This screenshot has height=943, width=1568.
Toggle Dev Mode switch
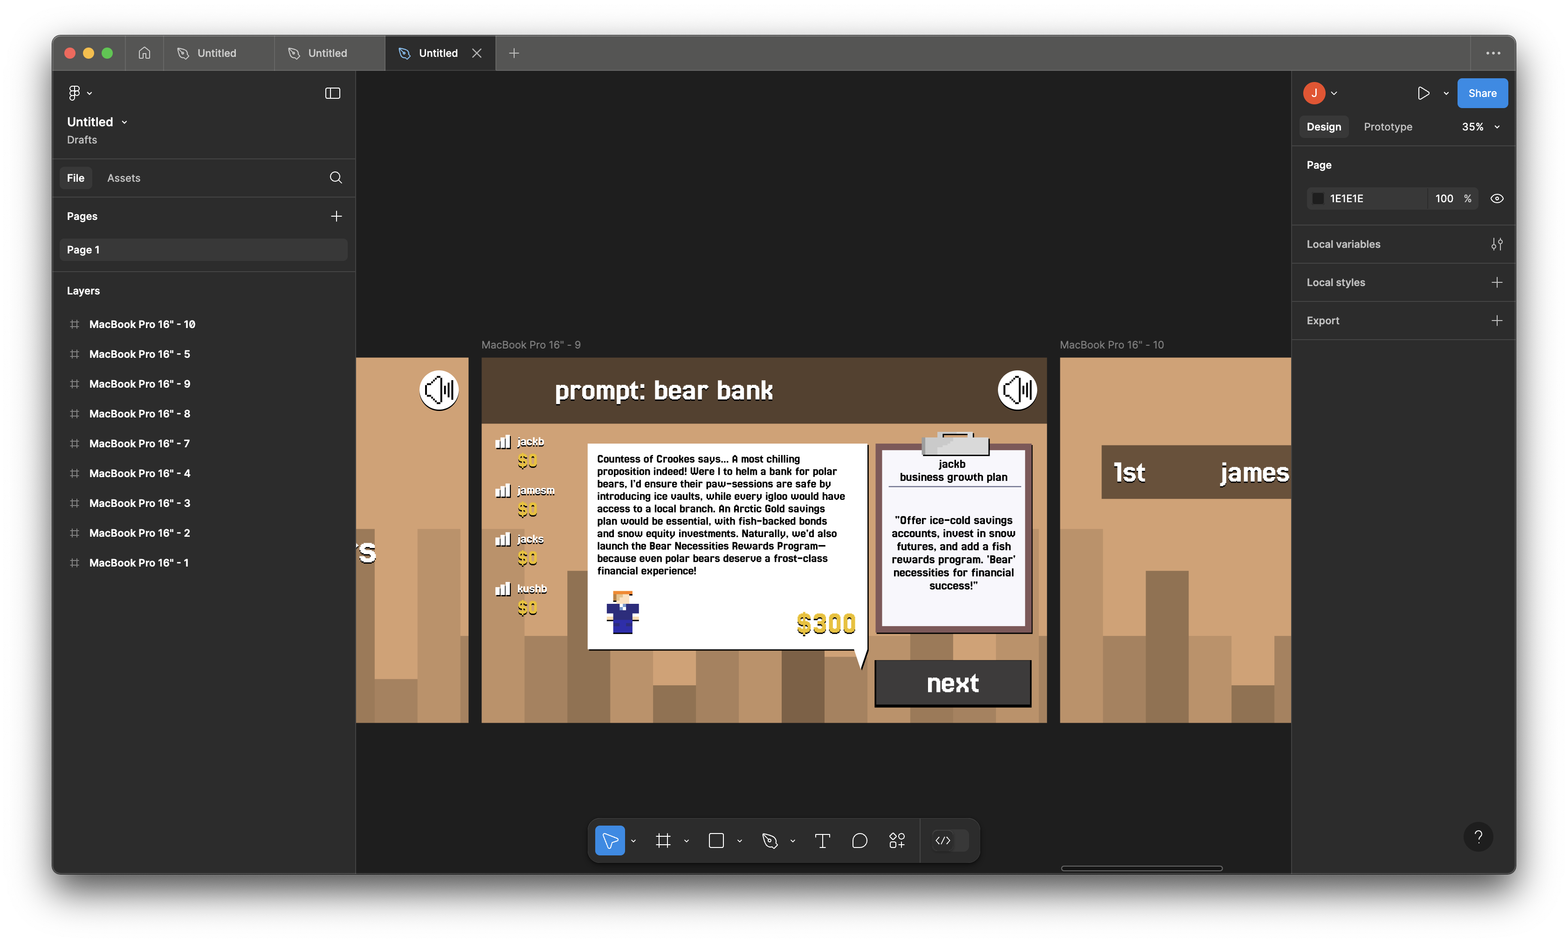(950, 840)
